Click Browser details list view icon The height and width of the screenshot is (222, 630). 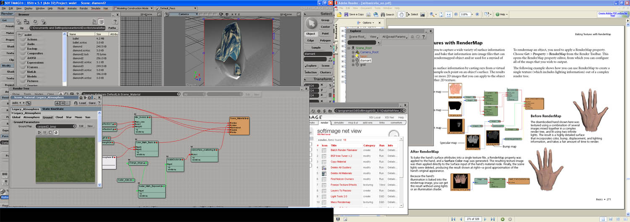tap(101, 21)
